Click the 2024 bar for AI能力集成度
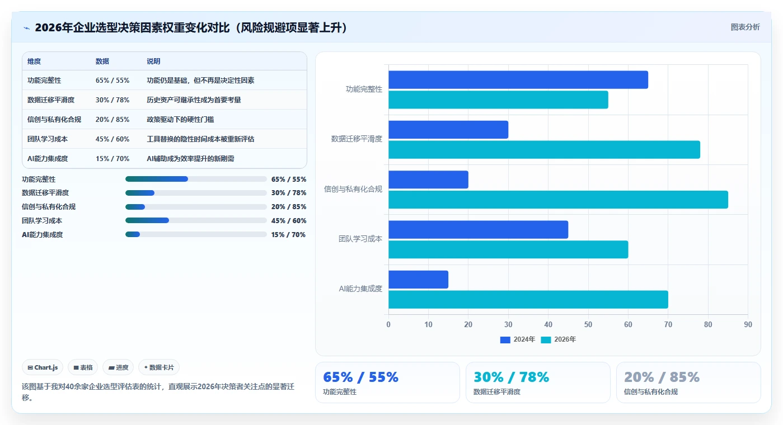783x425 pixels. click(418, 280)
